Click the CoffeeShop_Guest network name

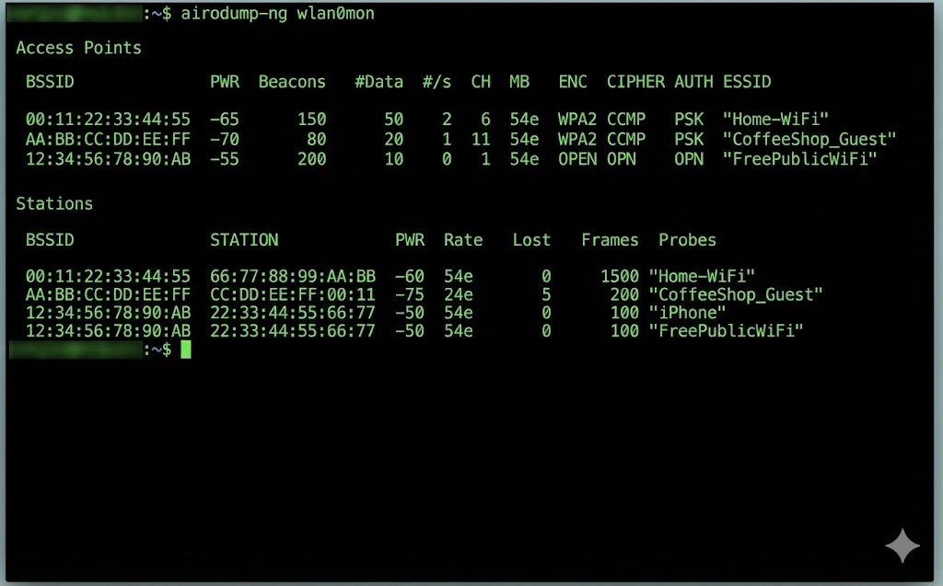pyautogui.click(x=807, y=139)
